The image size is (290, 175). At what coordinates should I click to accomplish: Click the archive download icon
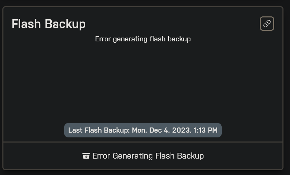[x=86, y=156]
